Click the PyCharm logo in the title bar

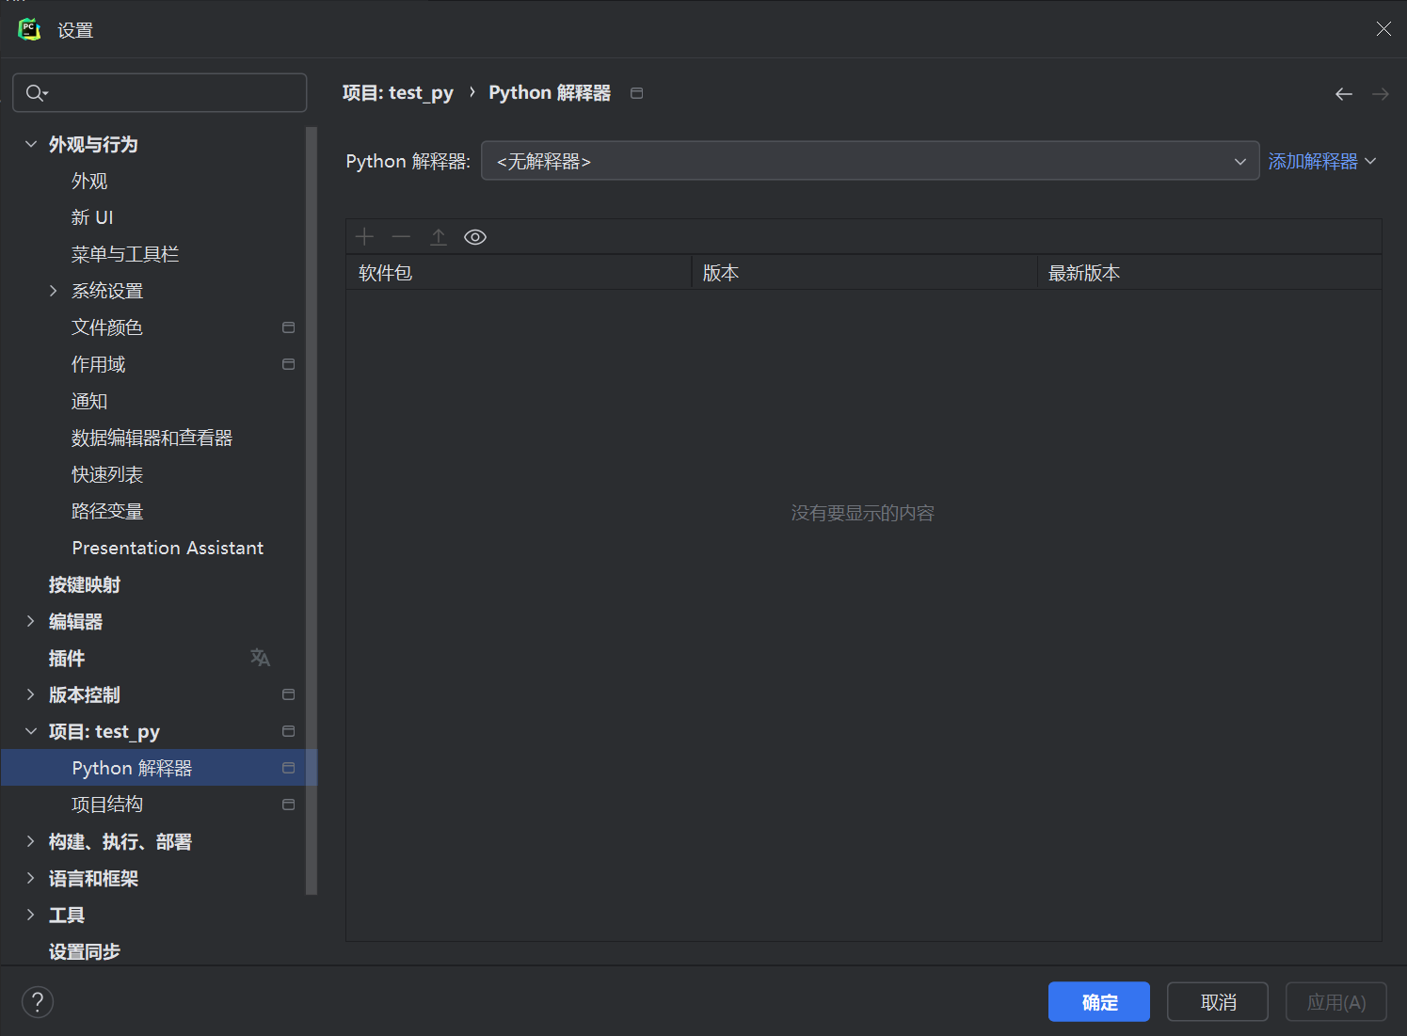[28, 28]
